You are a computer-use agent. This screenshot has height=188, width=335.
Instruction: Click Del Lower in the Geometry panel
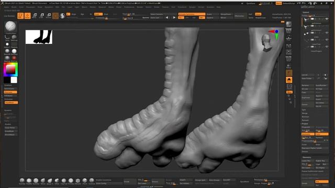click(x=308, y=168)
